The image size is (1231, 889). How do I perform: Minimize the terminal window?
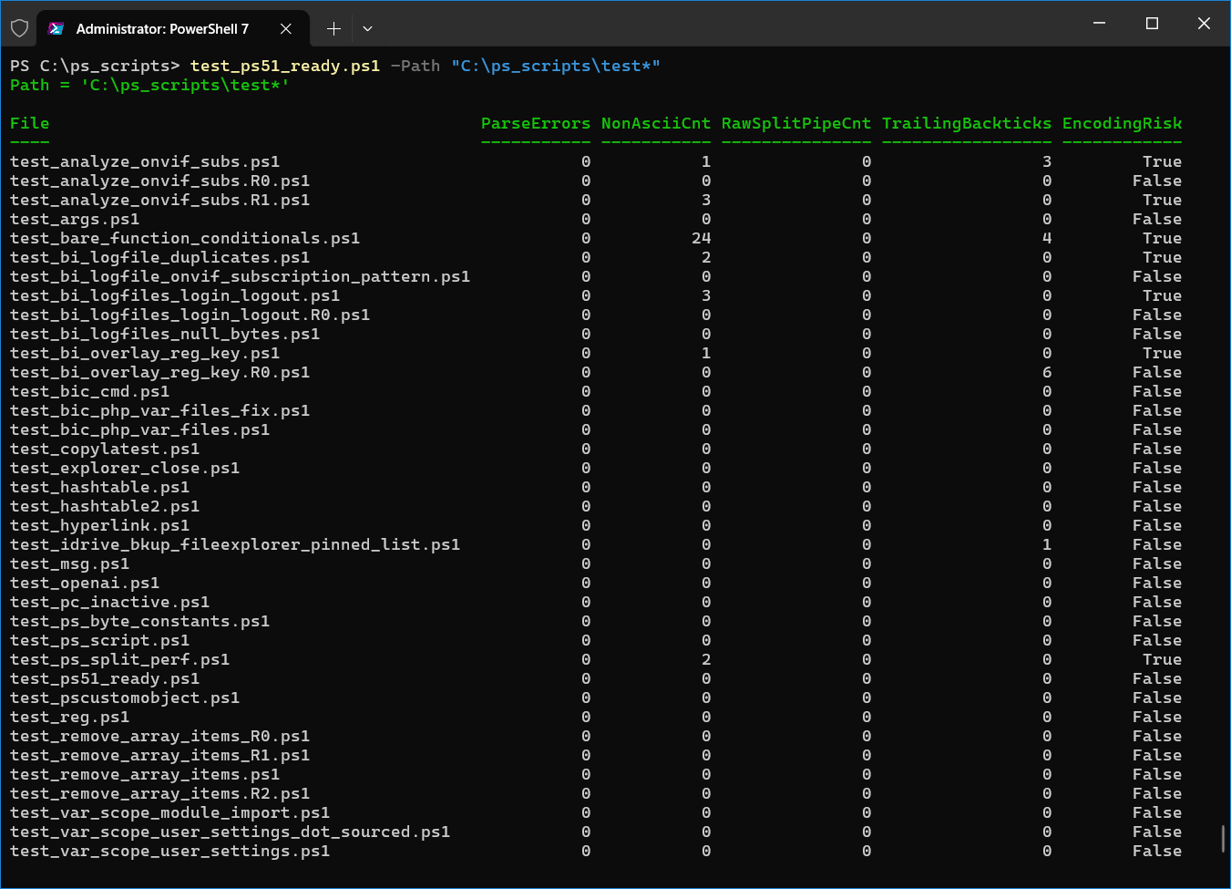(x=1100, y=24)
